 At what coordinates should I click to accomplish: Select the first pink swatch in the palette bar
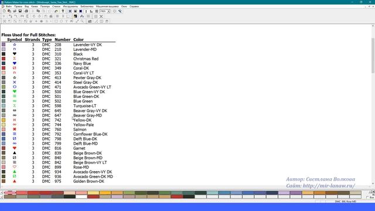tap(10, 193)
